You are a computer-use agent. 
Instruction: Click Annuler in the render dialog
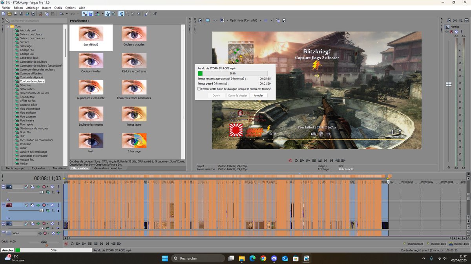coord(258,96)
